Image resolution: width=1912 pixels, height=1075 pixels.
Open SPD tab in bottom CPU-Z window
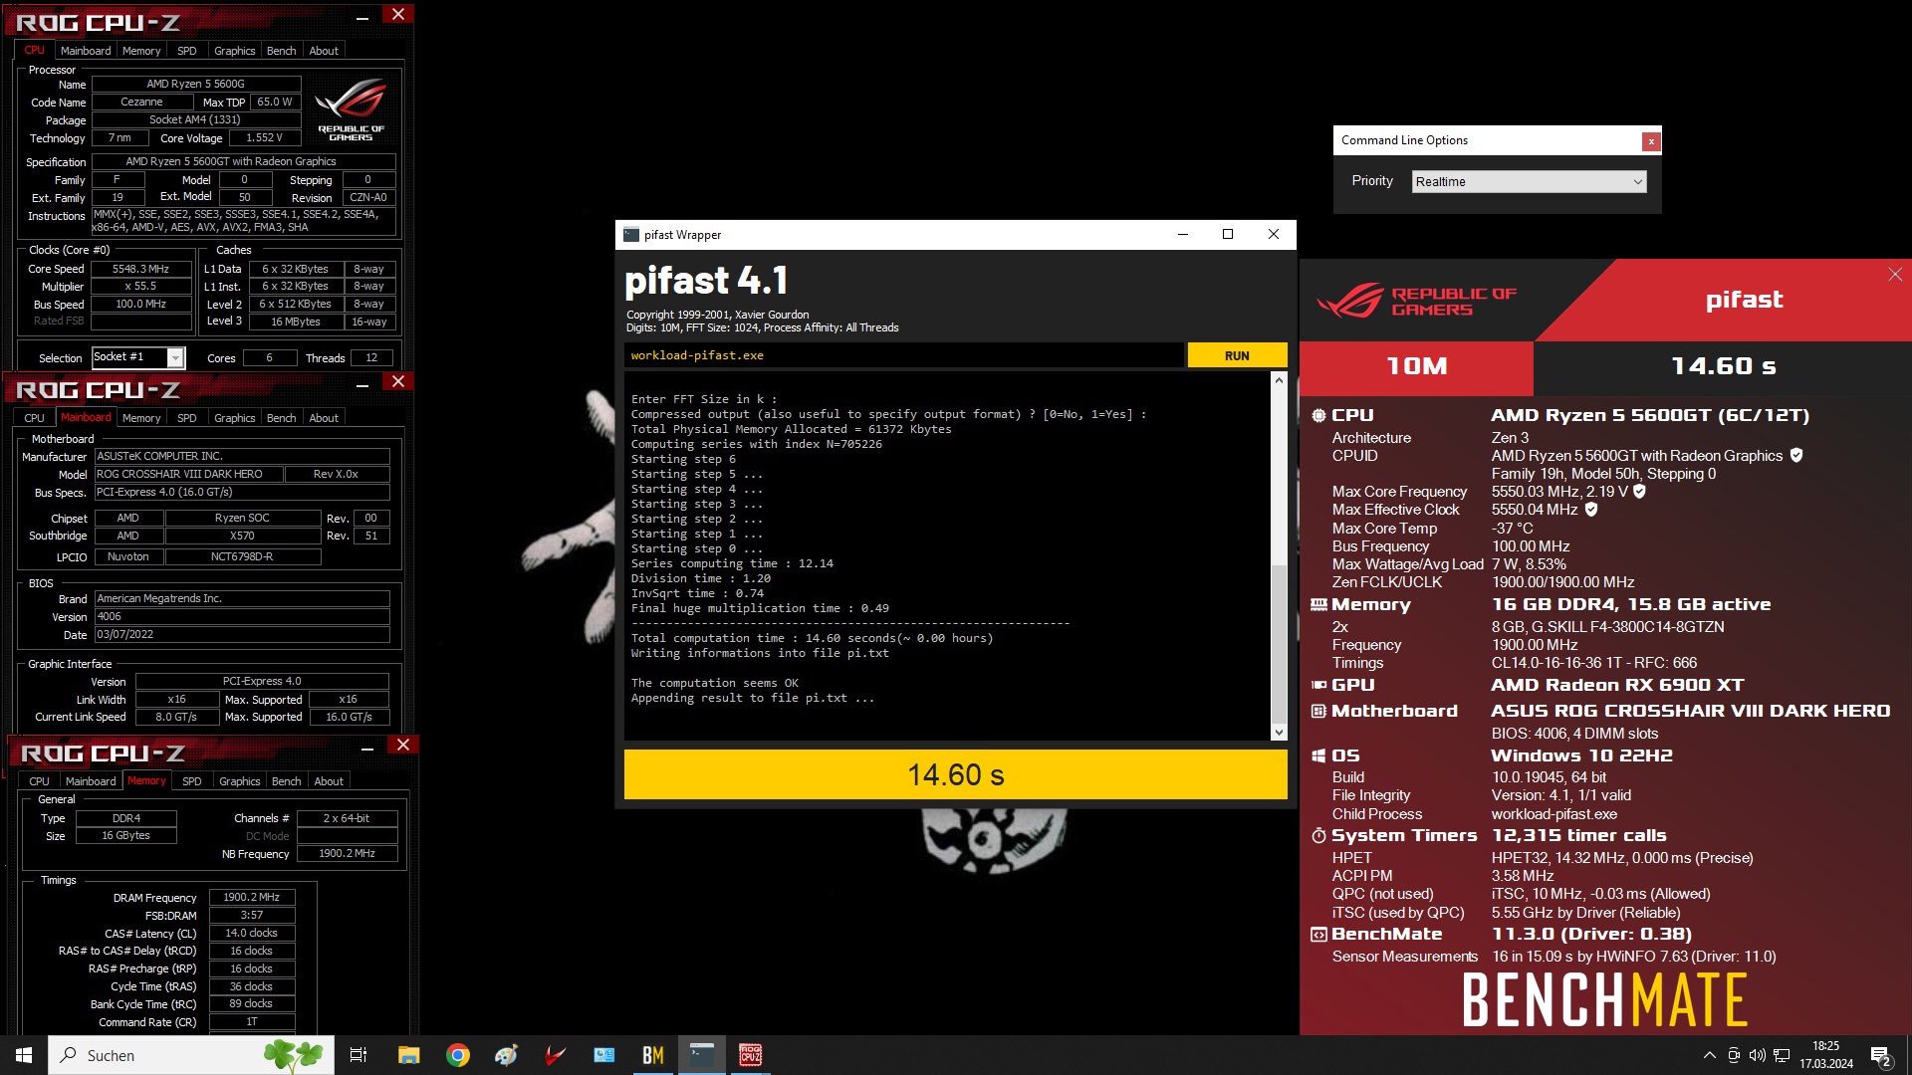click(x=191, y=781)
